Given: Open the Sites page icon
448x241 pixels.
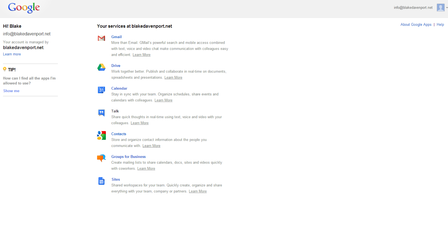Looking at the screenshot, I should pyautogui.click(x=101, y=181).
